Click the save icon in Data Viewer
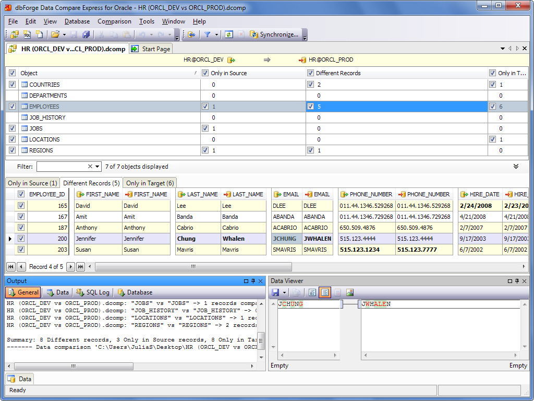 coord(275,292)
